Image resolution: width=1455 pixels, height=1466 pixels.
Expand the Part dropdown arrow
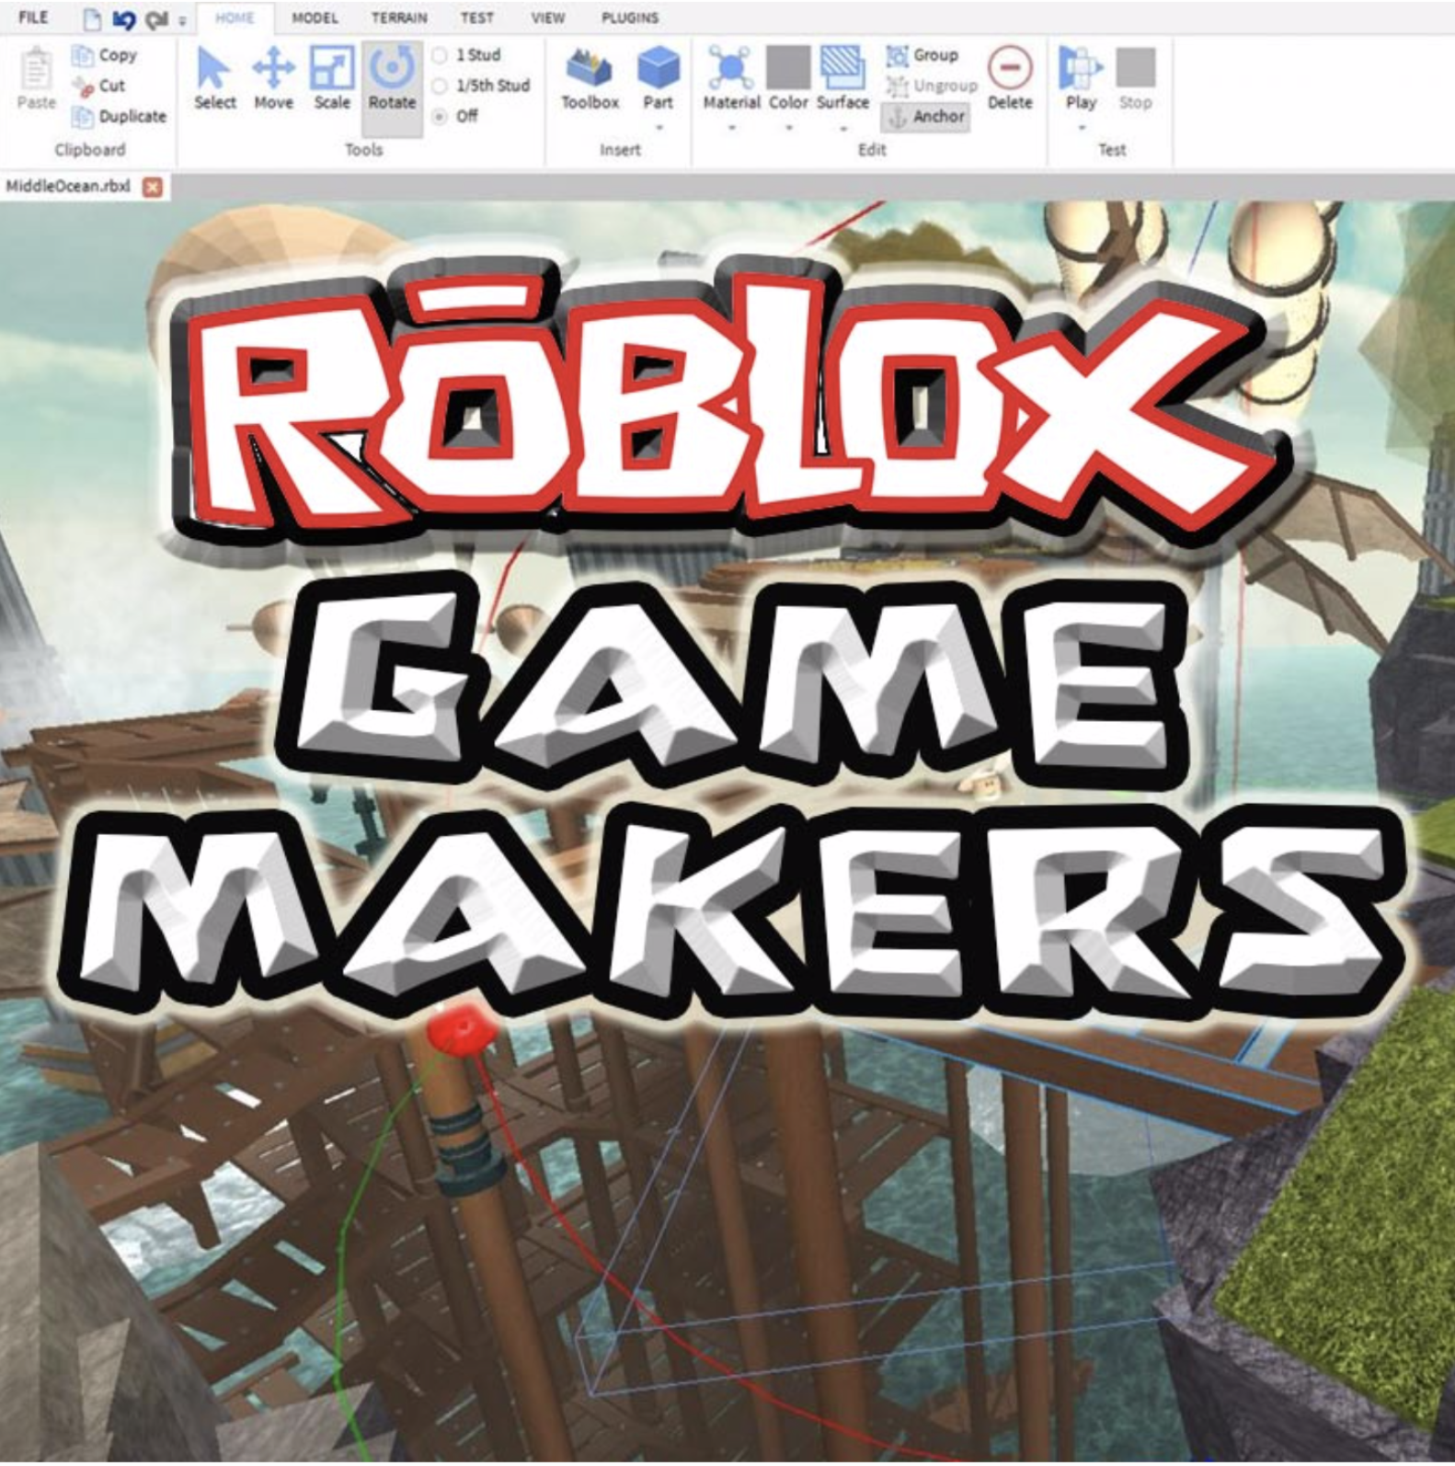[x=659, y=127]
